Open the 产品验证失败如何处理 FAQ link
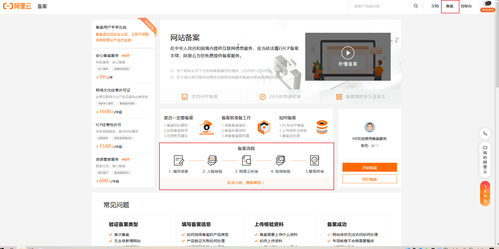499x249 pixels. [x=206, y=241]
